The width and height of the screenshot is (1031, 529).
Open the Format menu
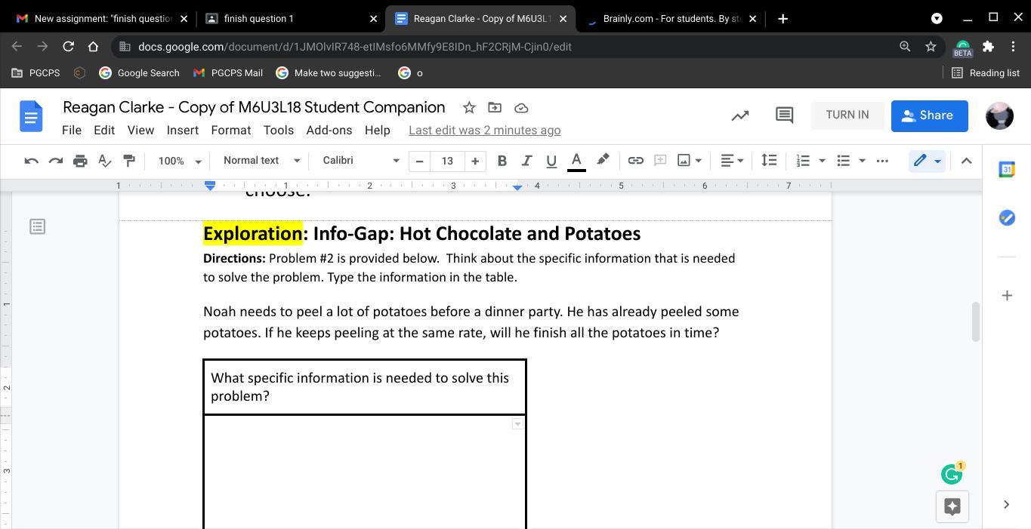click(x=230, y=130)
